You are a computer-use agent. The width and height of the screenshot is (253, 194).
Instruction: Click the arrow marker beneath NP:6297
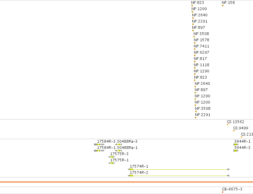194,55
